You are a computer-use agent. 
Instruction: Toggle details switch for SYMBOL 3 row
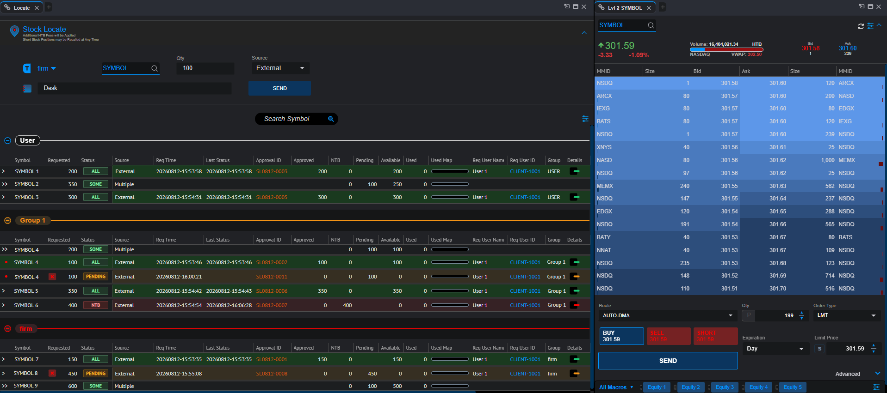coord(575,197)
